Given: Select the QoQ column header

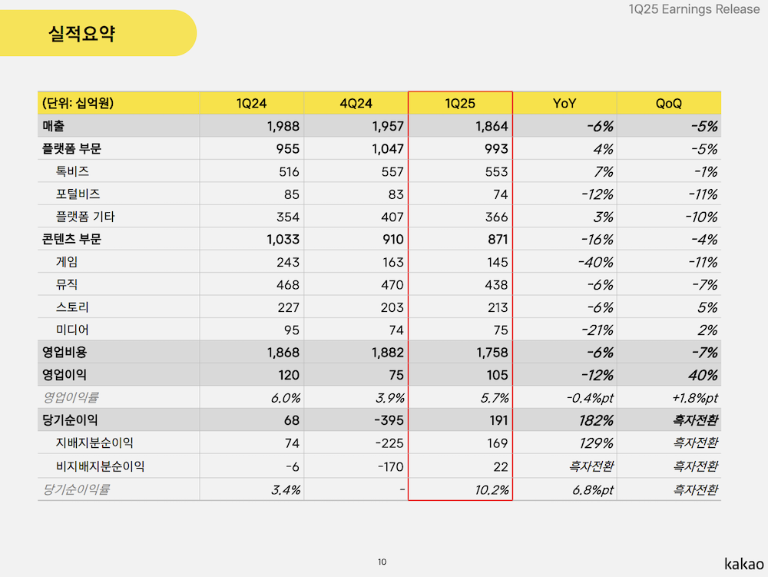Looking at the screenshot, I should [669, 104].
